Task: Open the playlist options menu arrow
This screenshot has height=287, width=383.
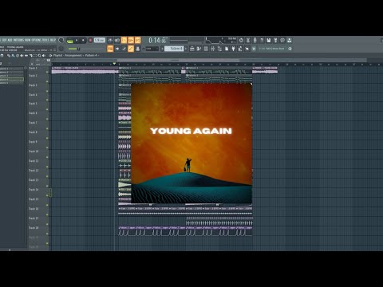Action: coord(50,55)
